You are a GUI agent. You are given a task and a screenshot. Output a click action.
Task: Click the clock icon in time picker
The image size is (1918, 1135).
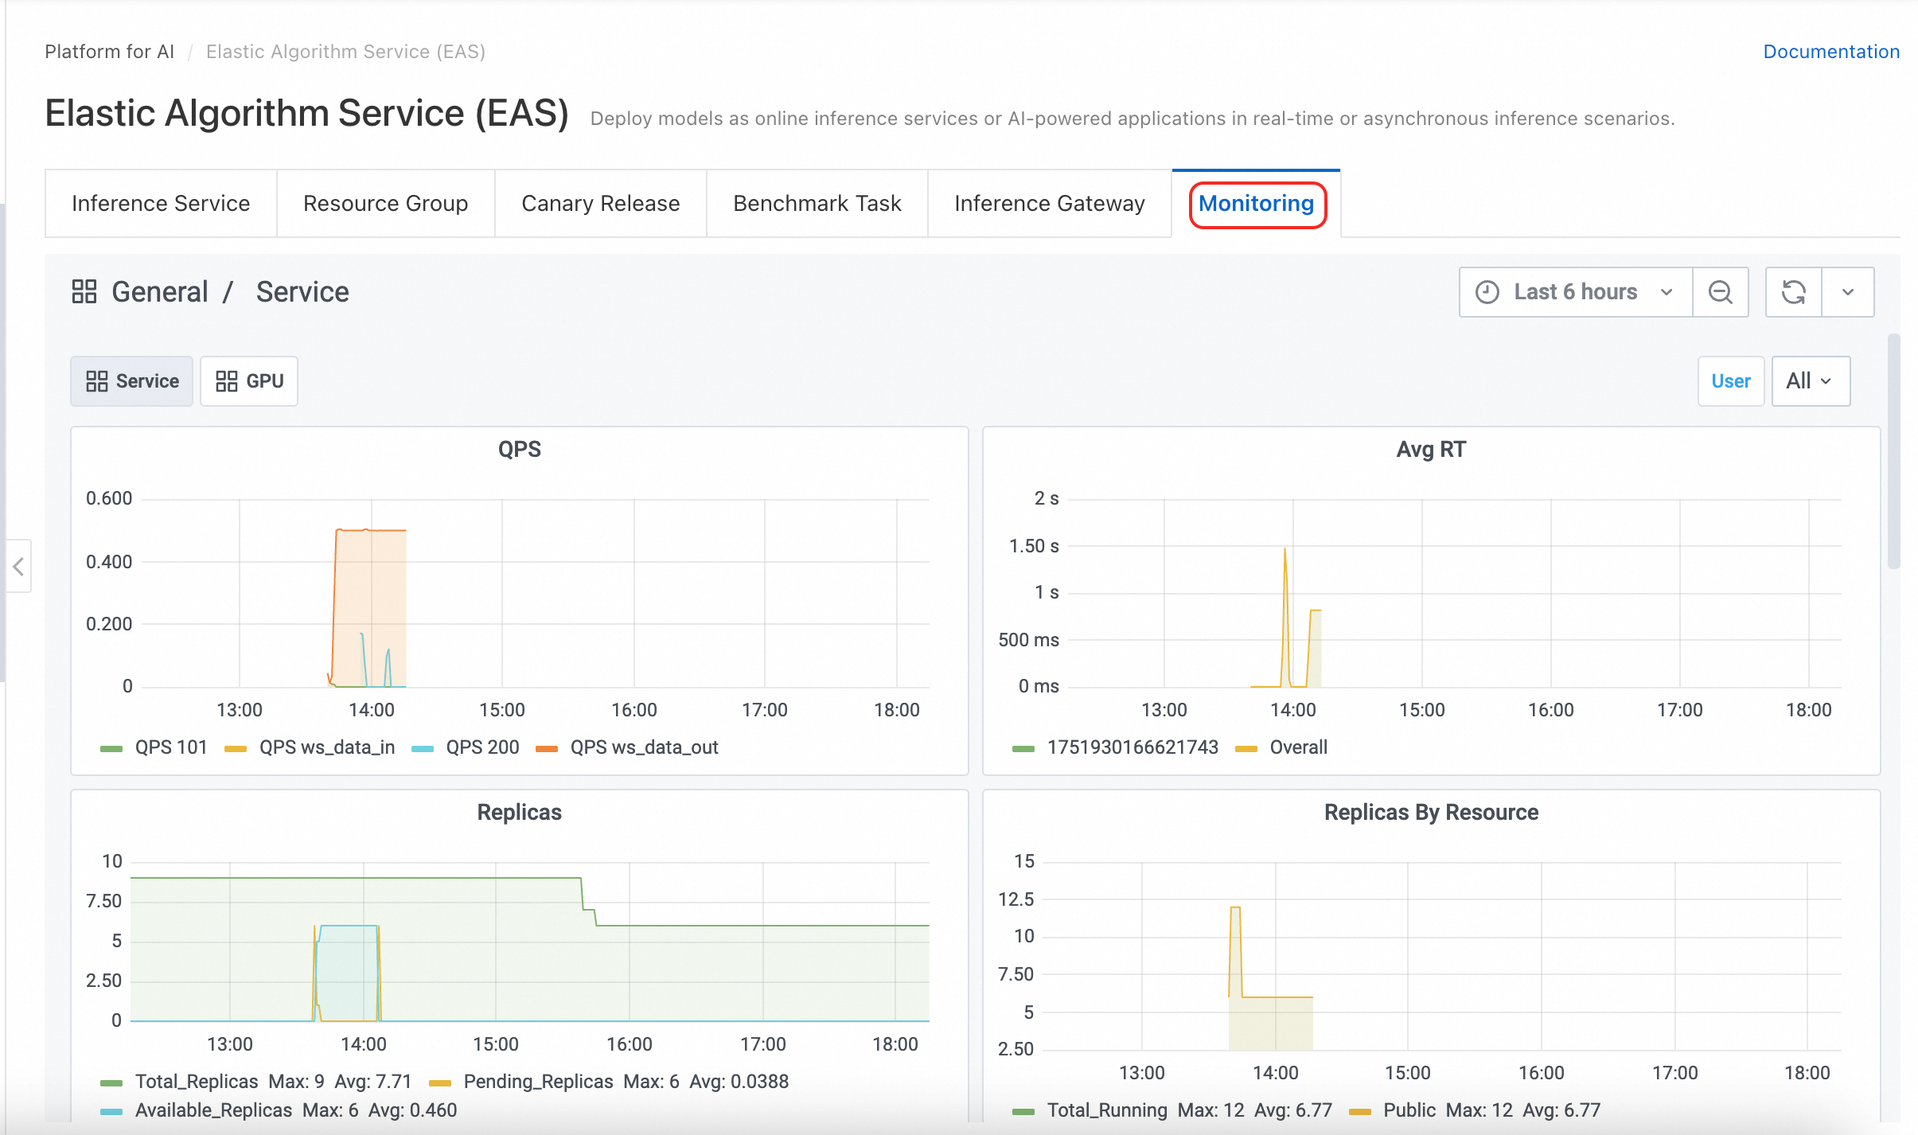click(x=1487, y=292)
